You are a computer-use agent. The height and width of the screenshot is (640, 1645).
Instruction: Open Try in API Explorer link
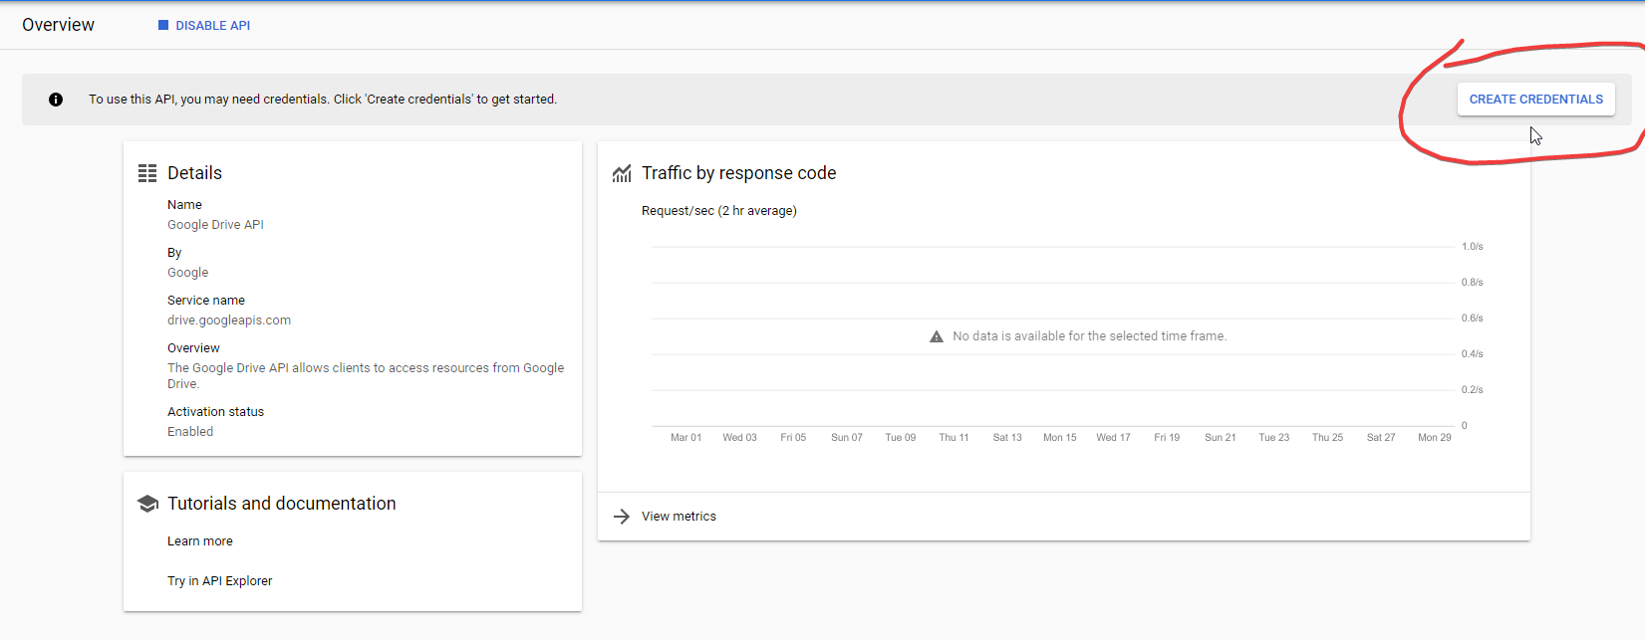[x=219, y=581]
